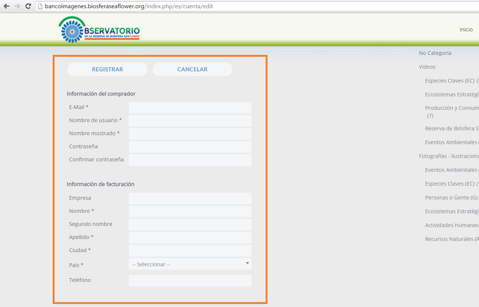
Task: Click the Empresa input field
Action: (190, 198)
